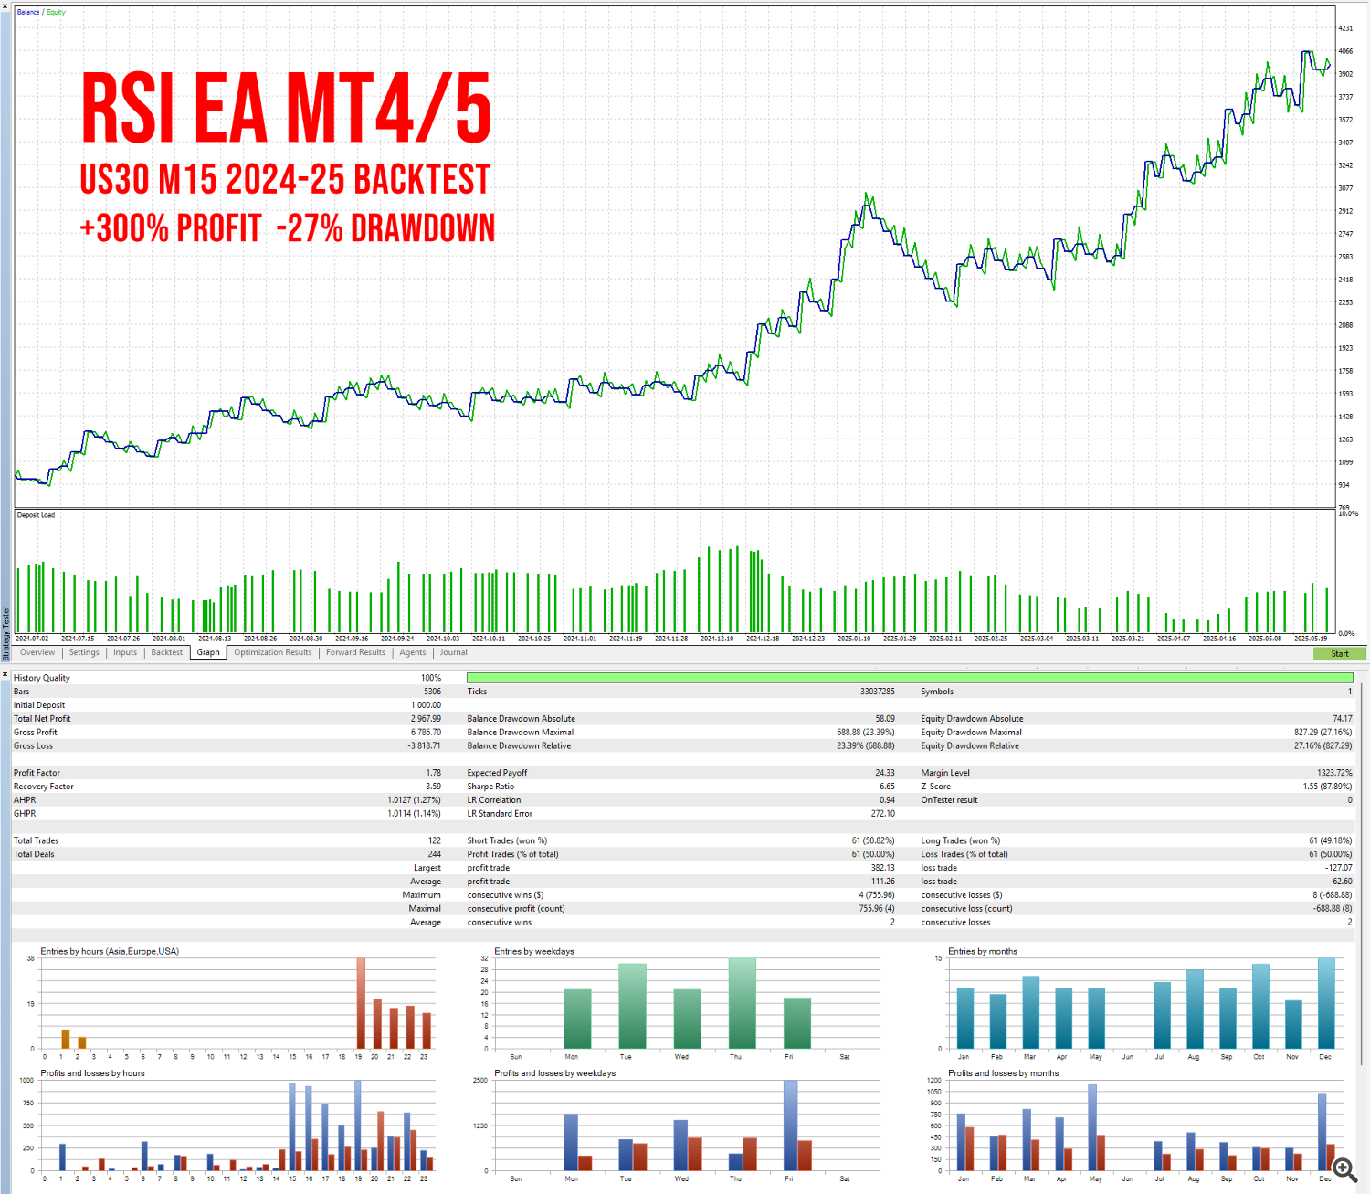Viewport: 1370px width, 1194px height.
Task: Click the Initial Deposit value 1 000.00
Action: 426,705
